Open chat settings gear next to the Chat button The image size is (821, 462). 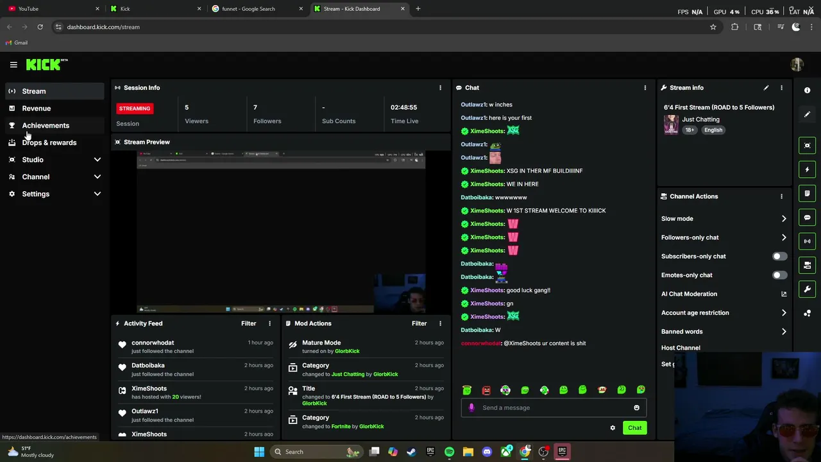point(613,428)
